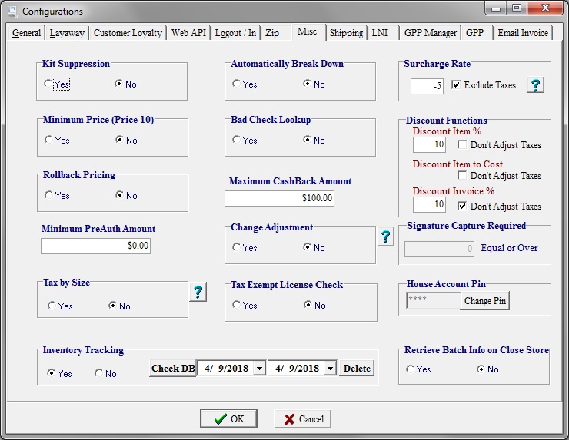The width and height of the screenshot is (569, 440).
Task: Enable Don't Adjust Taxes for Discount Item %
Action: click(463, 144)
